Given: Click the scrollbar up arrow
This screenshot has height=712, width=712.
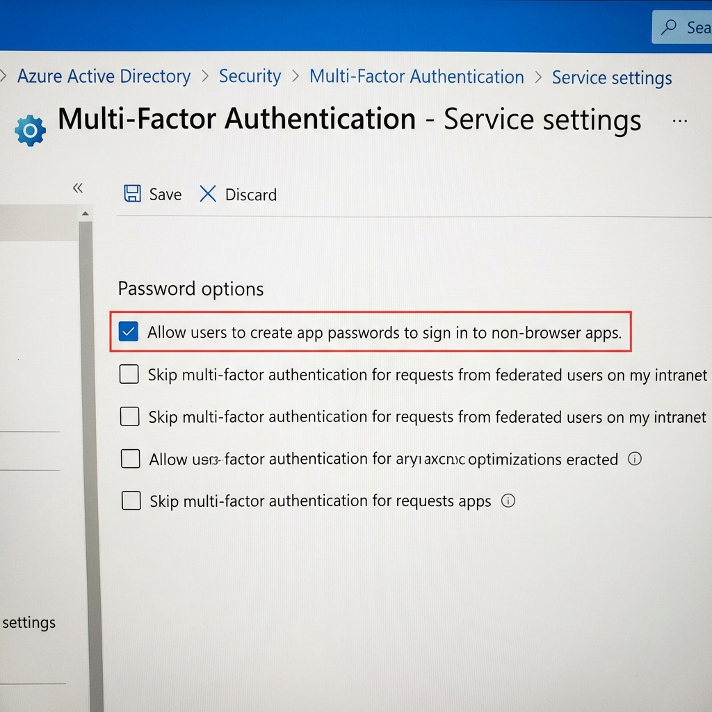Looking at the screenshot, I should point(85,213).
